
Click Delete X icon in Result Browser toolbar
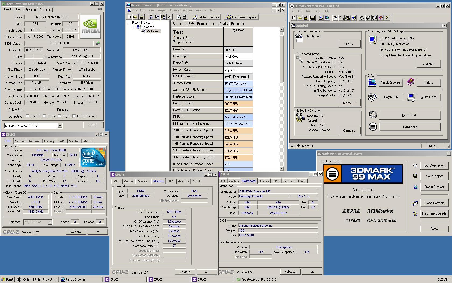tap(169, 17)
